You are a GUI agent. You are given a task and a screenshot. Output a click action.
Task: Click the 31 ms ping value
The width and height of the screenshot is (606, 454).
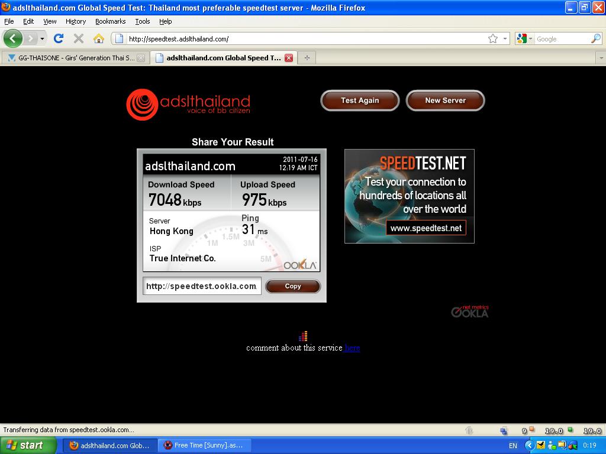(254, 230)
